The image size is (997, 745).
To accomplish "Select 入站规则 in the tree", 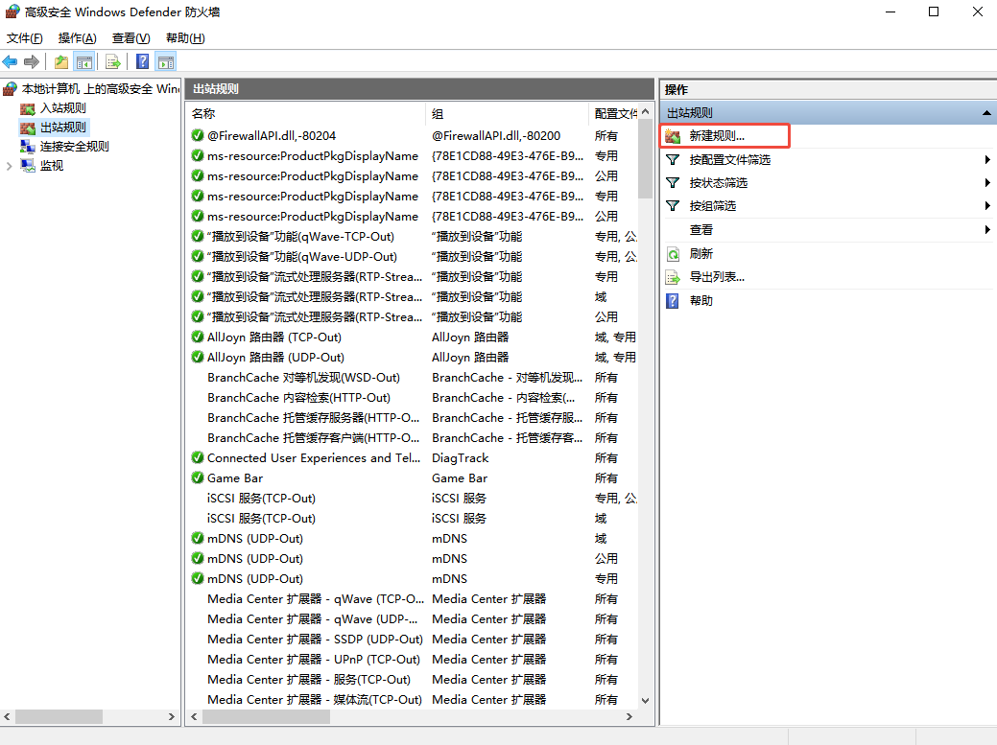I will tap(63, 108).
